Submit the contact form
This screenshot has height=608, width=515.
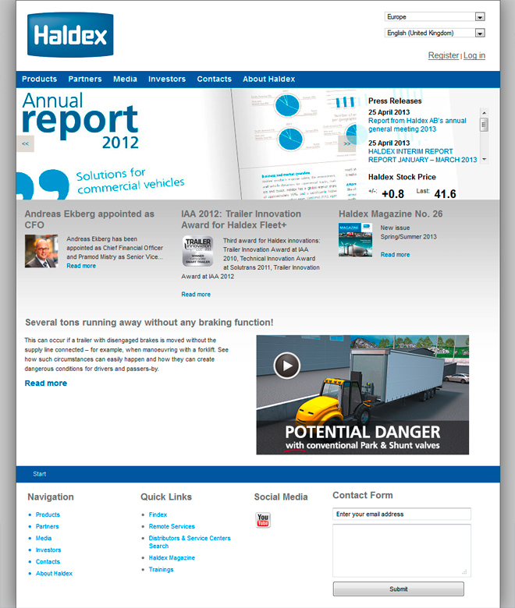(x=399, y=589)
